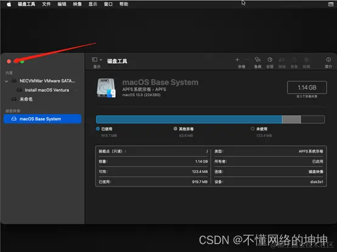Click the macOS 13.0 (22A380) version text
This screenshot has height=252, width=337.
click(141, 95)
